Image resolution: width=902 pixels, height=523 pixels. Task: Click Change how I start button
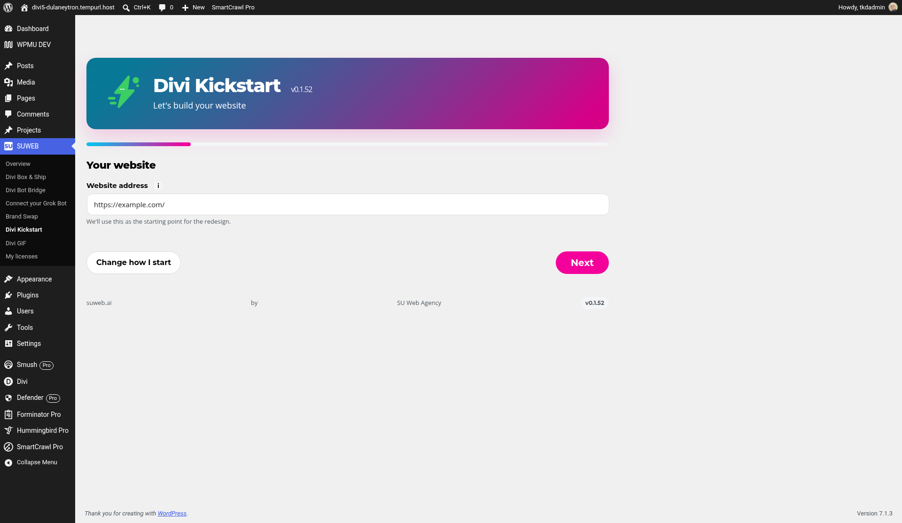(133, 263)
